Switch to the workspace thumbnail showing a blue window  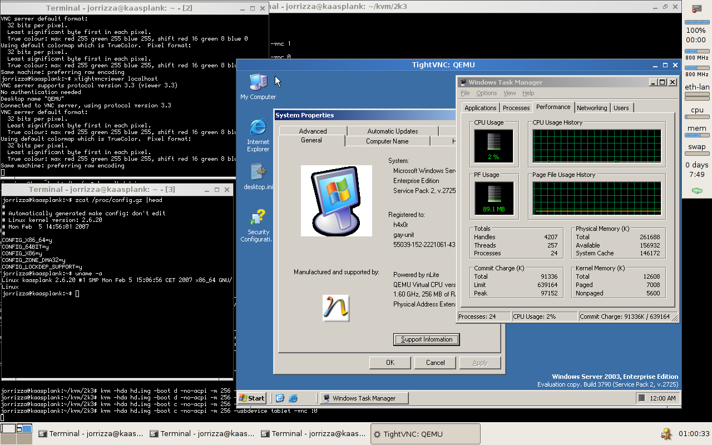(x=24, y=428)
